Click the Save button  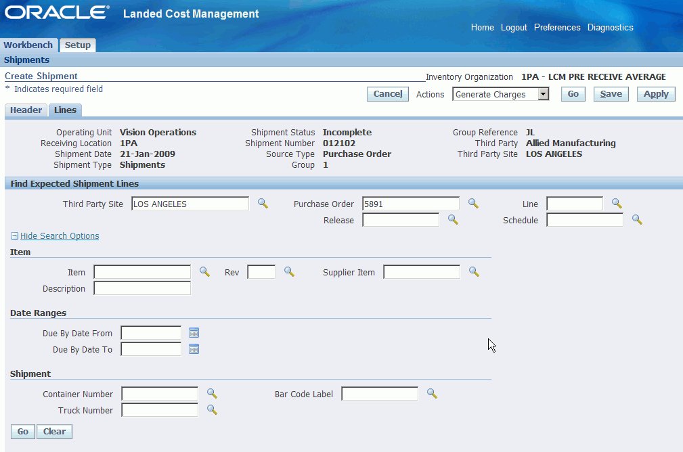click(x=611, y=94)
